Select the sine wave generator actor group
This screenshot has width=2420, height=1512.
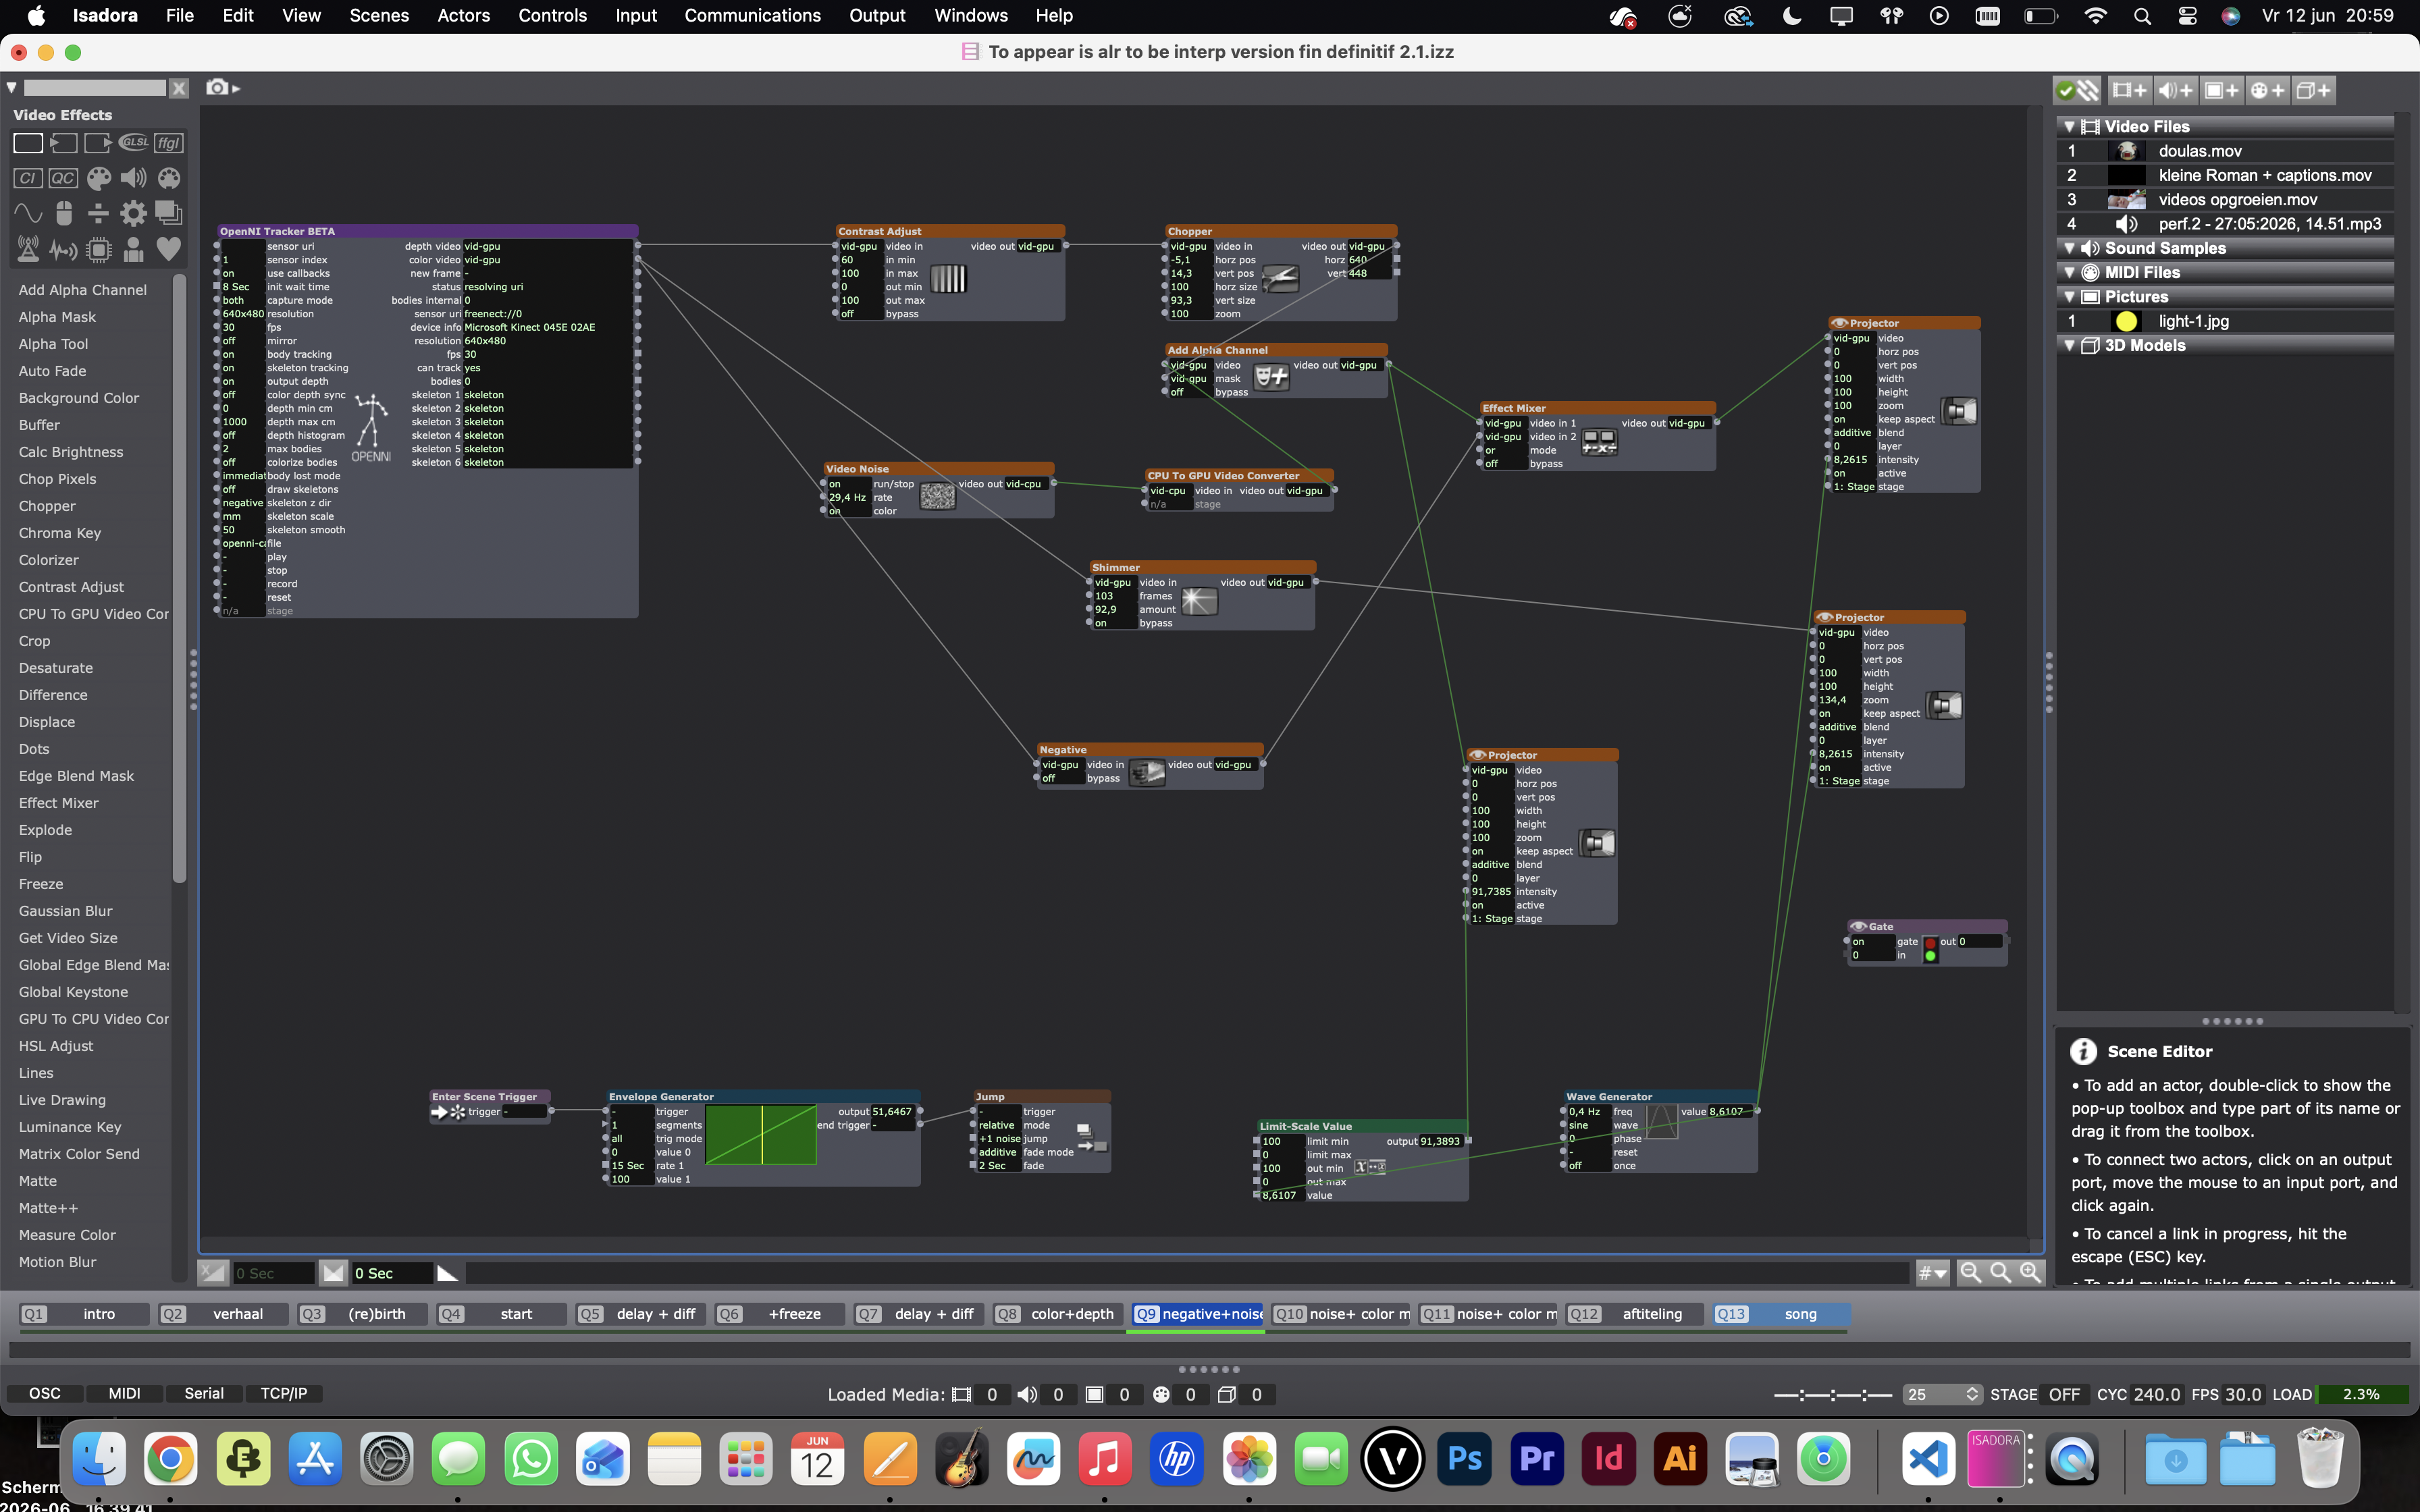[28, 213]
